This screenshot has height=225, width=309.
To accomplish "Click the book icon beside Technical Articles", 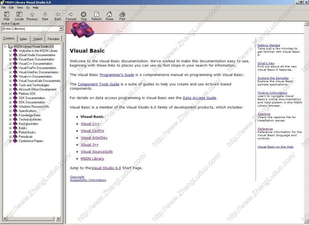I will click(15, 119).
